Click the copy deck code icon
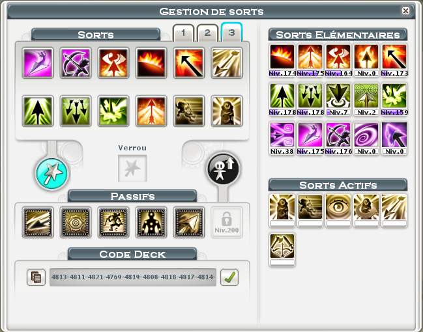 tap(36, 277)
